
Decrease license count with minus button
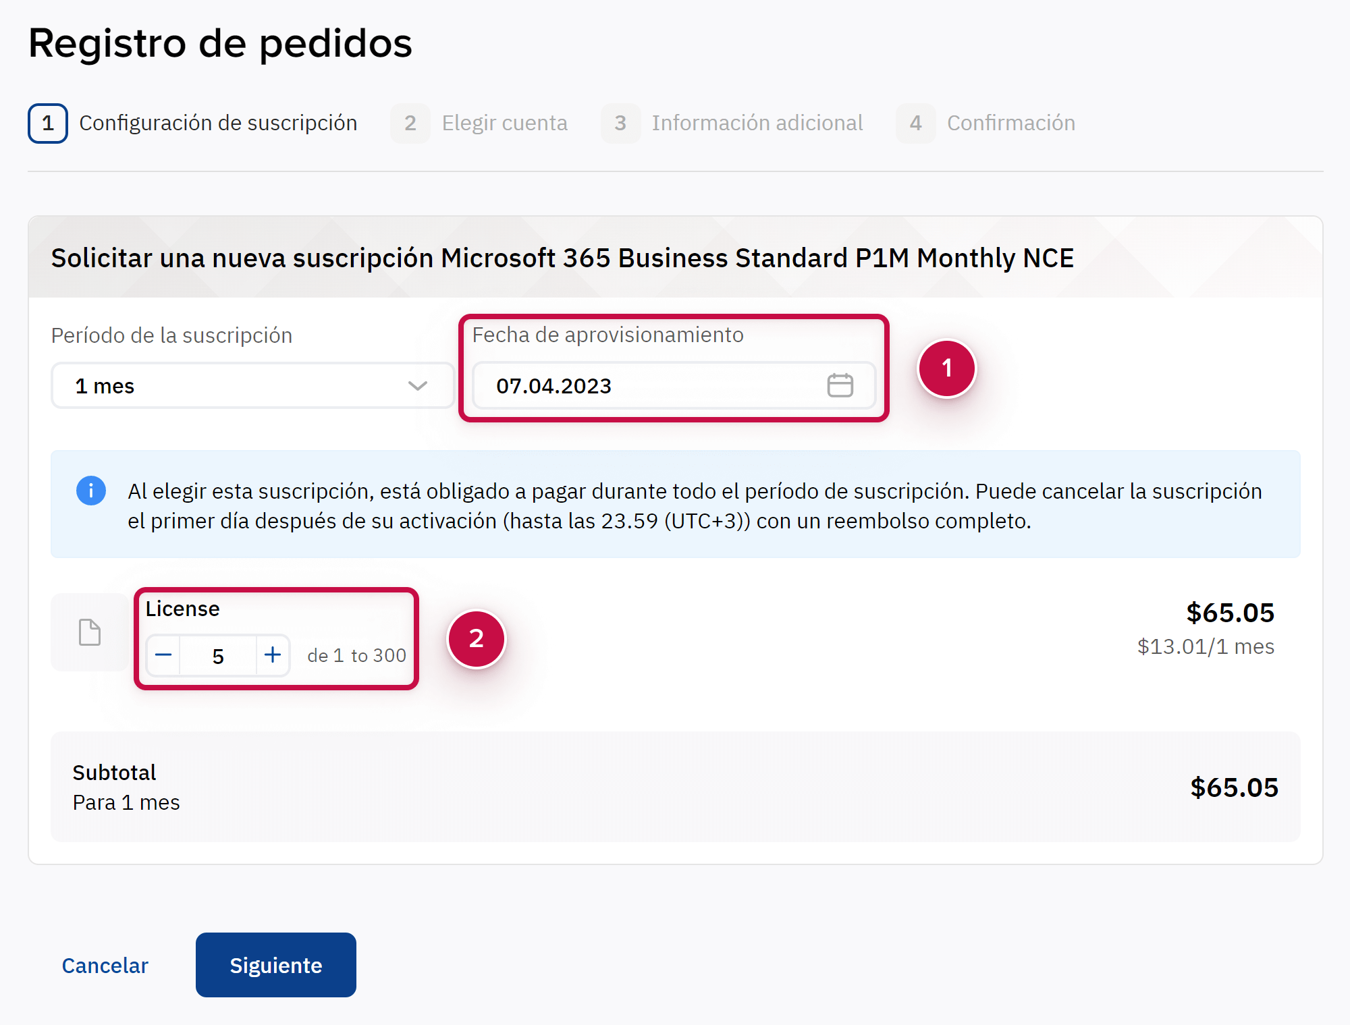[x=163, y=655]
